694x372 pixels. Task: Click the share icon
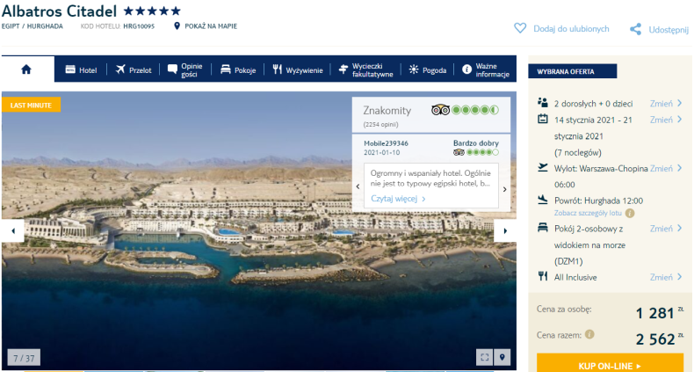(x=635, y=29)
